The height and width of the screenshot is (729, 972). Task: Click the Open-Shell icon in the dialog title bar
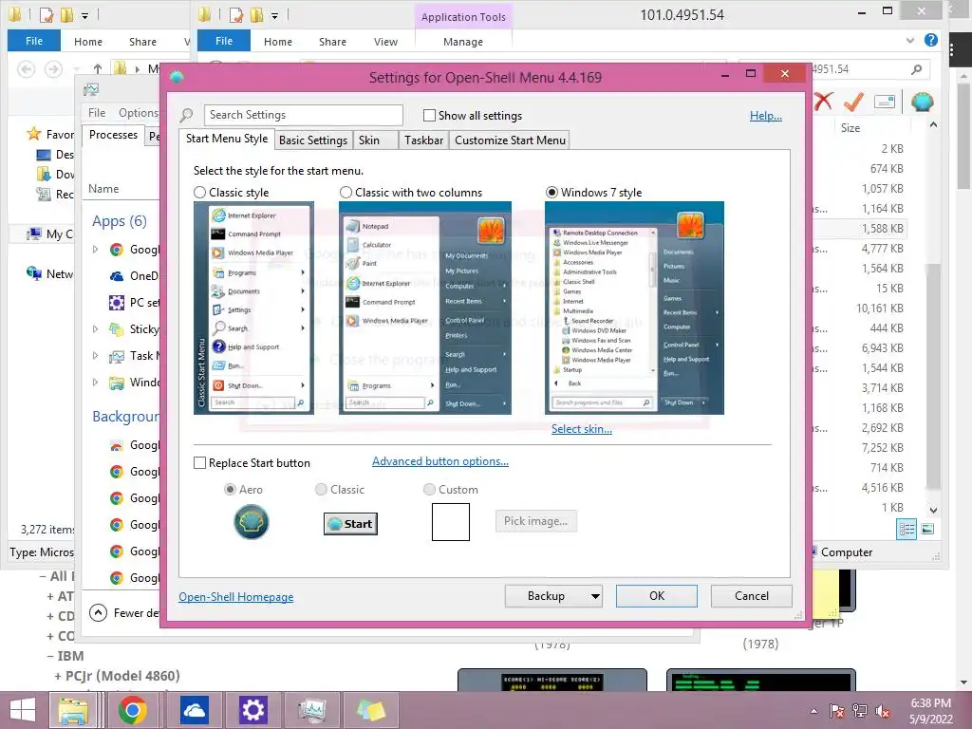click(177, 77)
